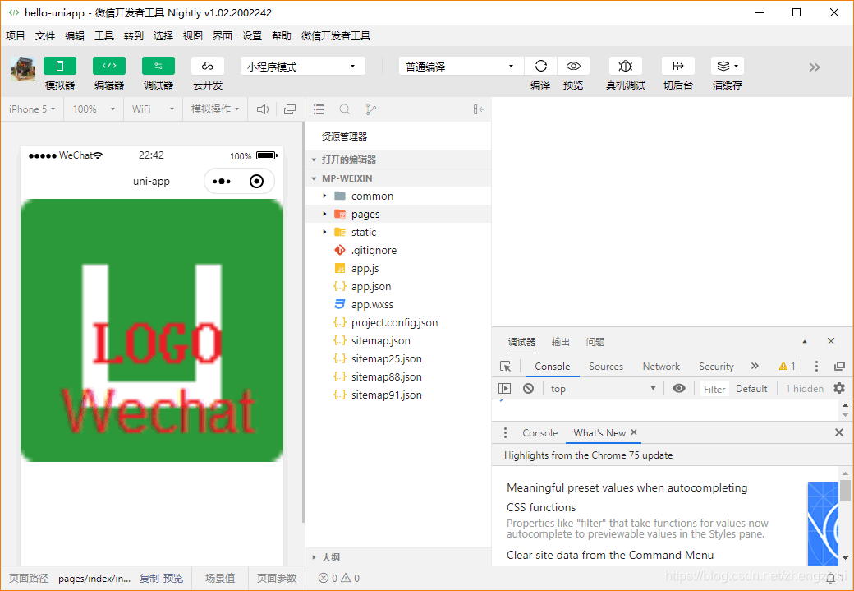Toggle the debugger (调试器) panel button
This screenshot has height=591, width=854.
[158, 66]
